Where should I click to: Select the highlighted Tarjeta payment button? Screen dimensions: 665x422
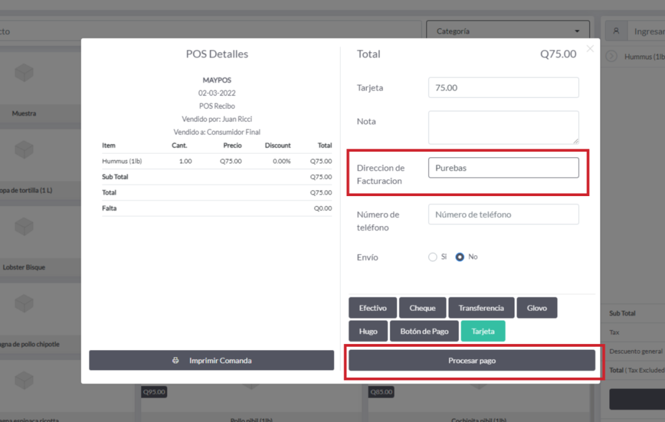(x=483, y=331)
